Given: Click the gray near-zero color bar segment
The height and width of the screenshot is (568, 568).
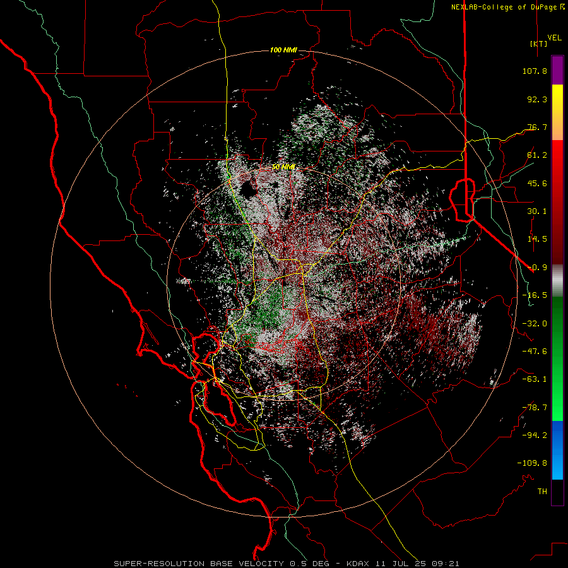Looking at the screenshot, I should point(557,281).
